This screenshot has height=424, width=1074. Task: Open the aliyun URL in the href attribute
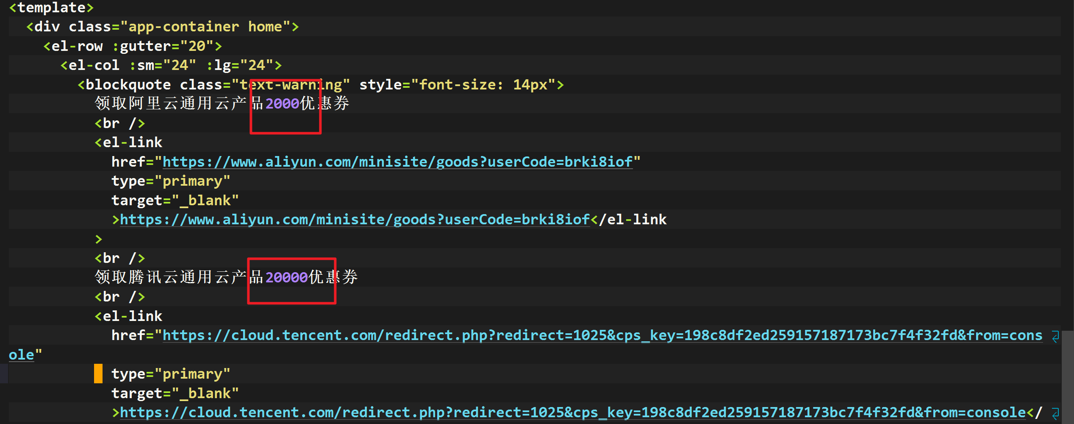(x=397, y=162)
